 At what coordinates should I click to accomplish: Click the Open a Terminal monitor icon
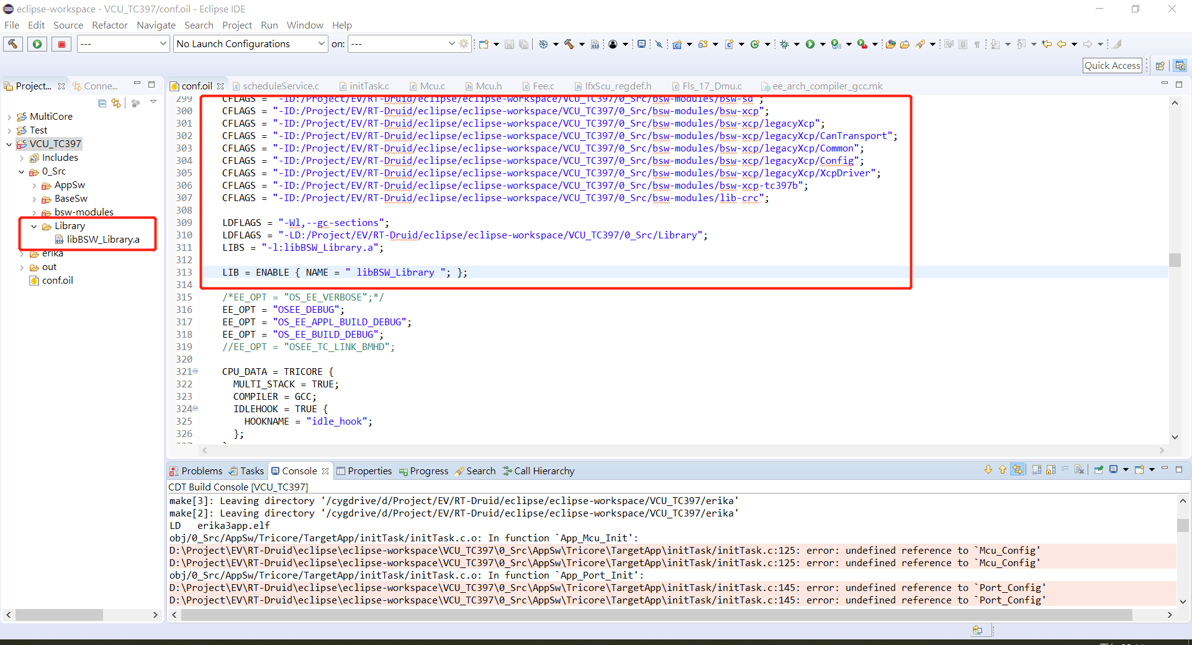641,44
